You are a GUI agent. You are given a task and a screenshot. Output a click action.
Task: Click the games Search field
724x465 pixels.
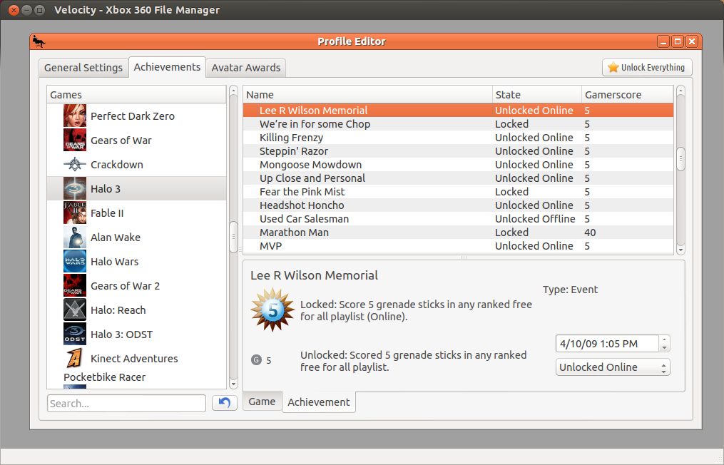(x=126, y=403)
